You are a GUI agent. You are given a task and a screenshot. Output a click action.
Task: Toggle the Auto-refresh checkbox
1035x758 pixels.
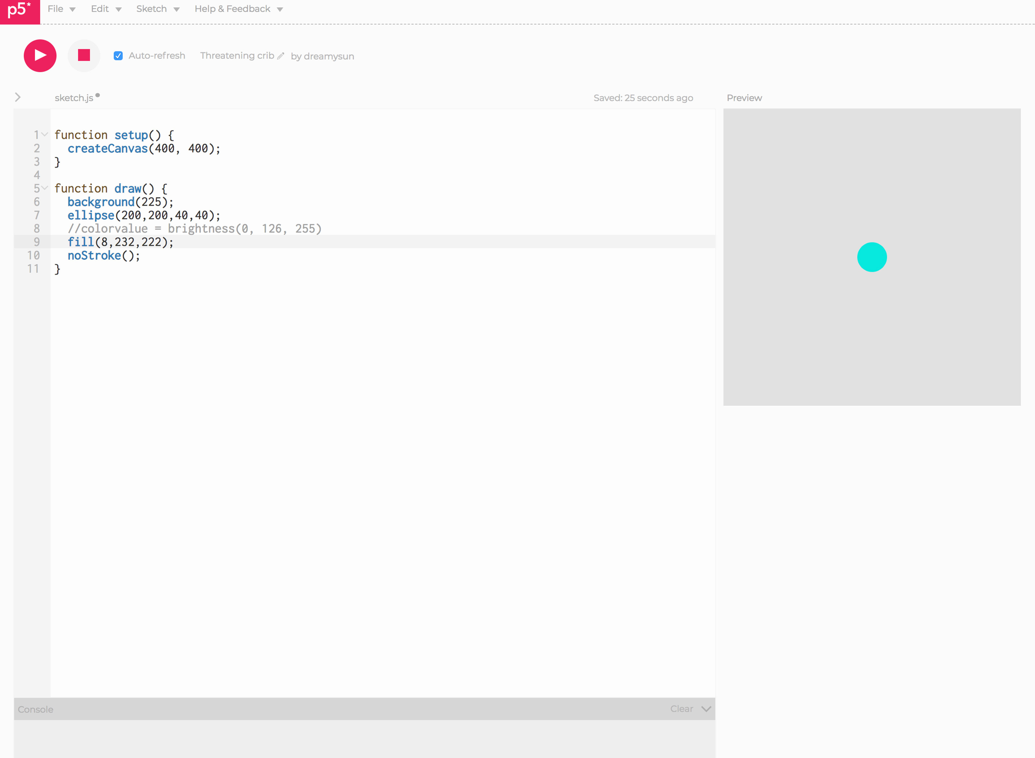118,55
